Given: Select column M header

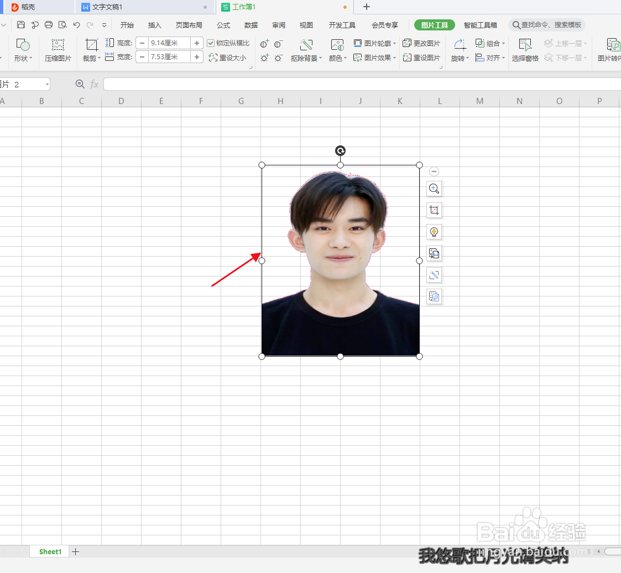Looking at the screenshot, I should [479, 101].
